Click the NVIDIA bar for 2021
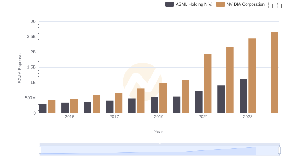This screenshot has width=286, height=164. click(x=208, y=84)
